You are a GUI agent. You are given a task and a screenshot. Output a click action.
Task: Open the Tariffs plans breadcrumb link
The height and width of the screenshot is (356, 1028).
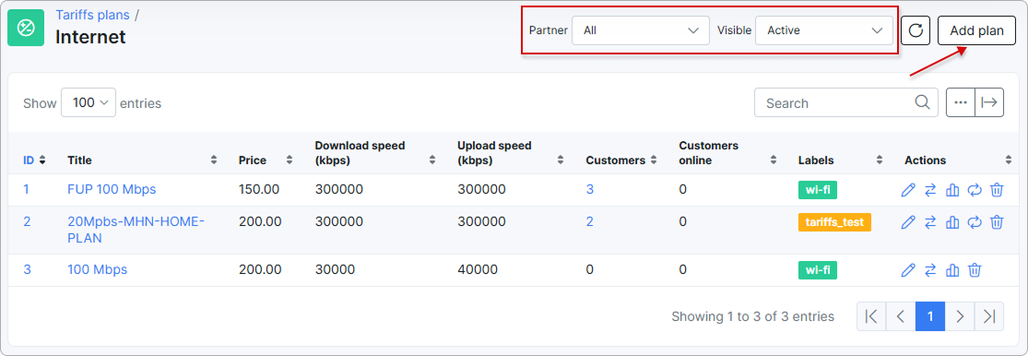92,15
